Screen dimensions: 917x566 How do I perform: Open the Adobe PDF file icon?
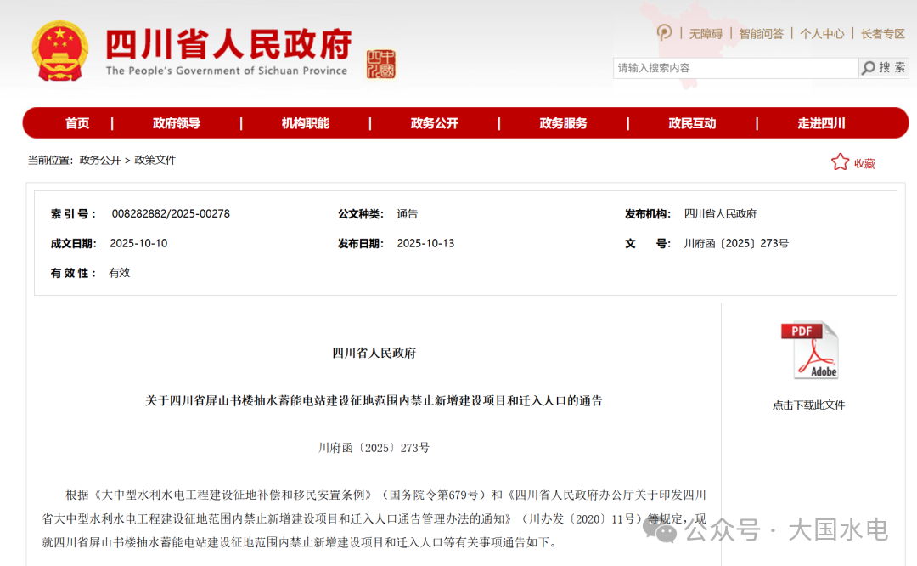point(809,350)
